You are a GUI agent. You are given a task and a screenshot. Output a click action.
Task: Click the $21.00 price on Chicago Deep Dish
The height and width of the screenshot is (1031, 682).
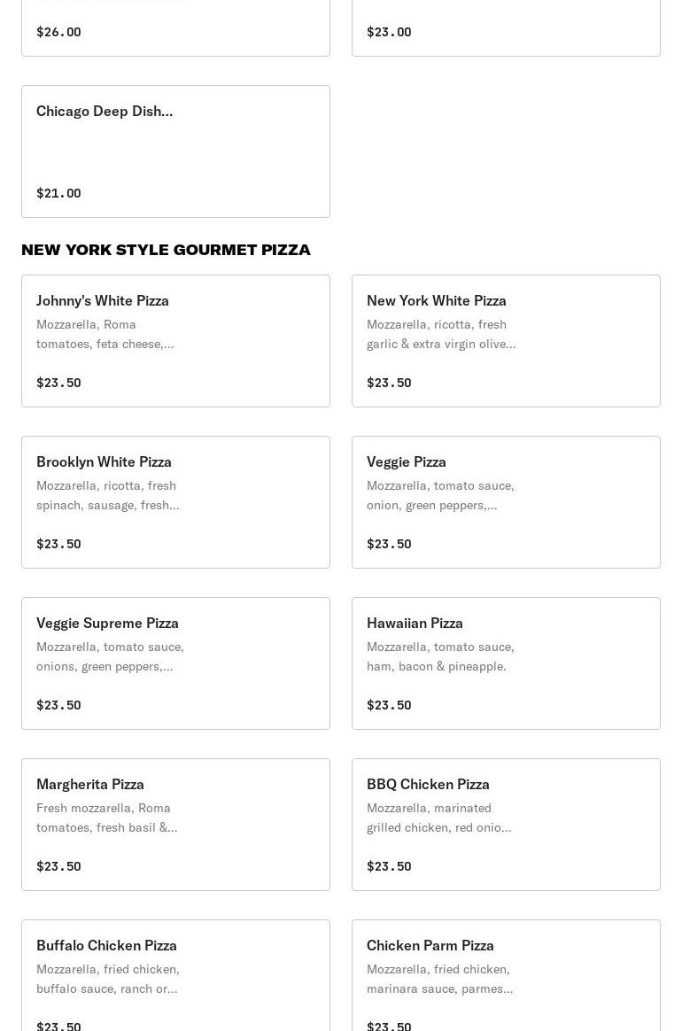[x=58, y=193]
